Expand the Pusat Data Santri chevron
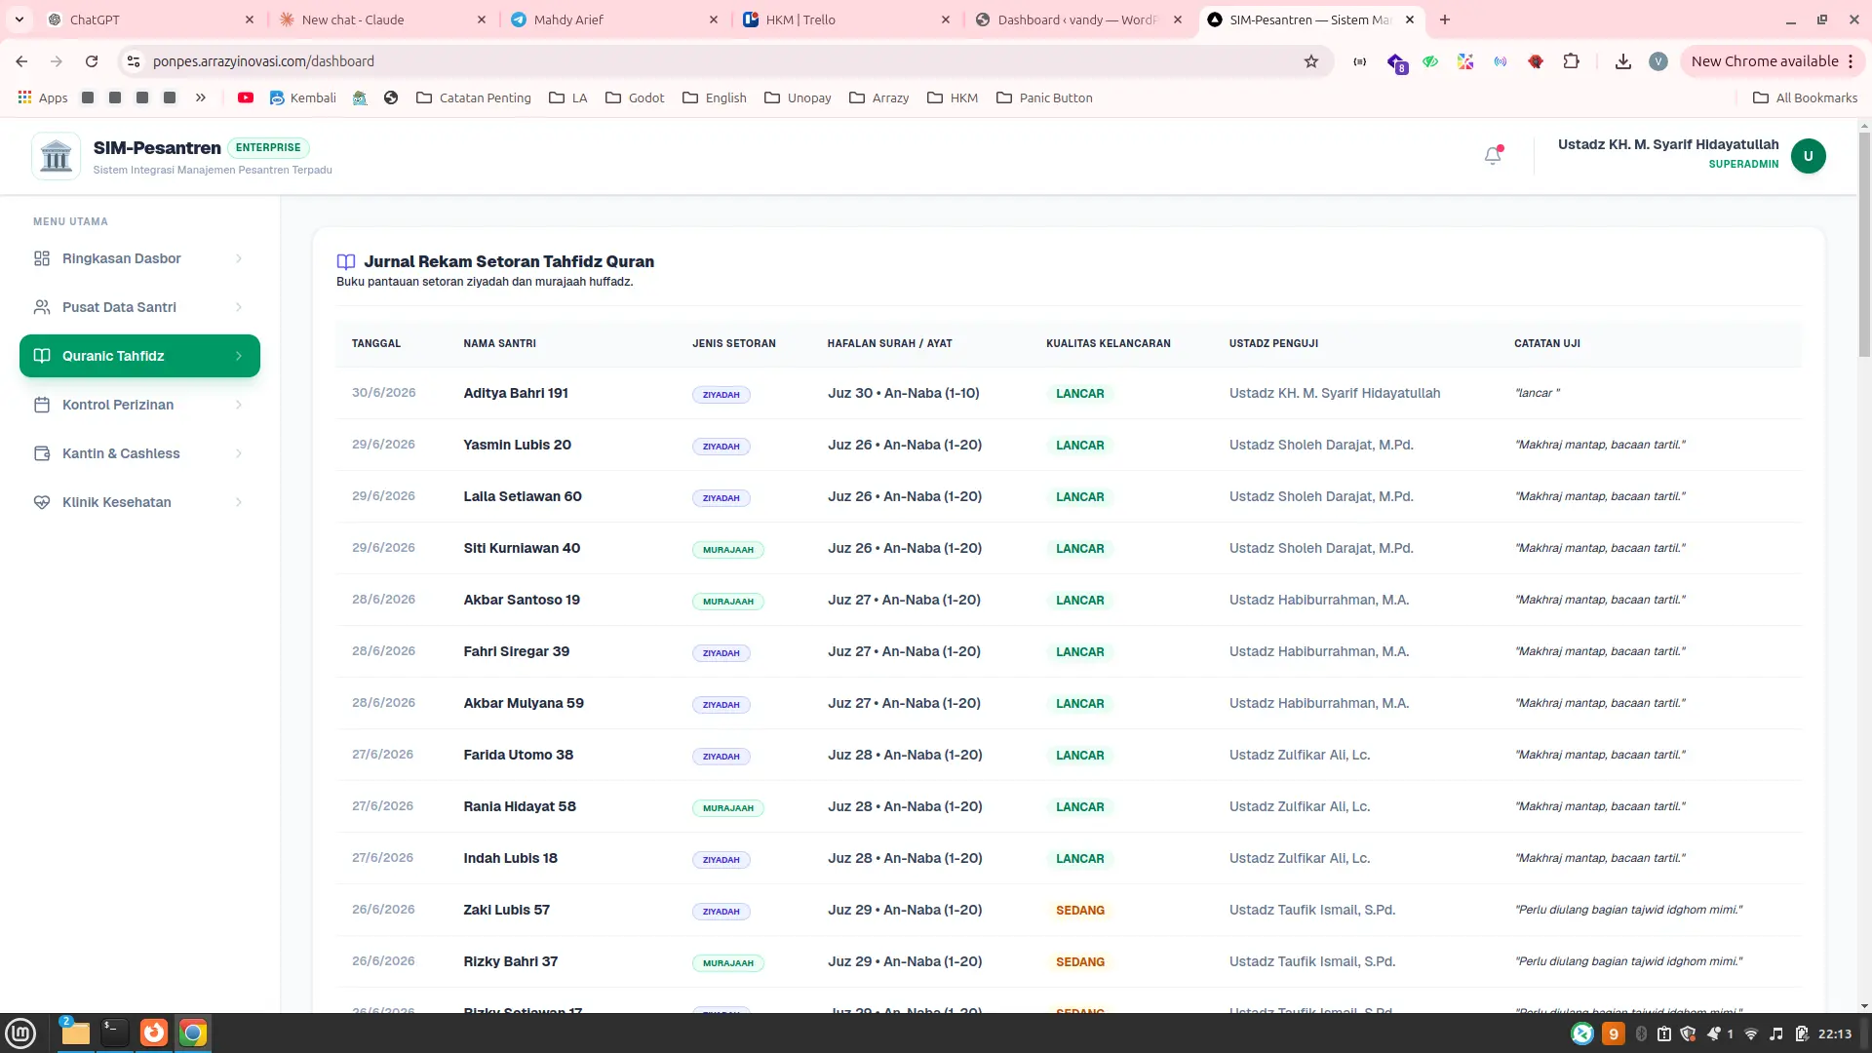 click(x=239, y=307)
